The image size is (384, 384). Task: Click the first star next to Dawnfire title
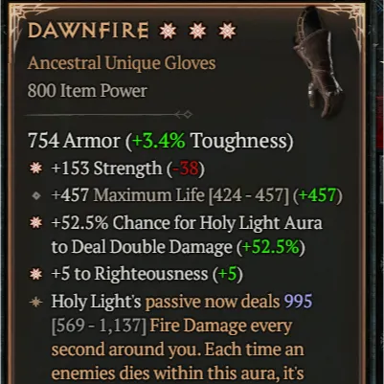pos(168,32)
